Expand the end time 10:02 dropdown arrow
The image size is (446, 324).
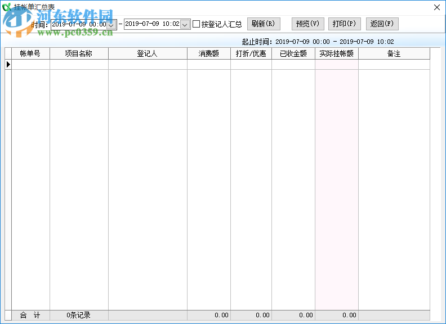pyautogui.click(x=185, y=24)
